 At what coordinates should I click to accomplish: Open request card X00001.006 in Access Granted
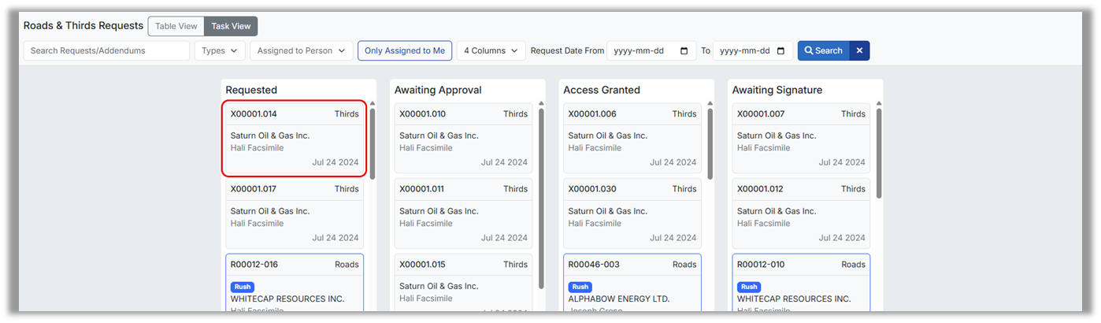[x=632, y=138]
